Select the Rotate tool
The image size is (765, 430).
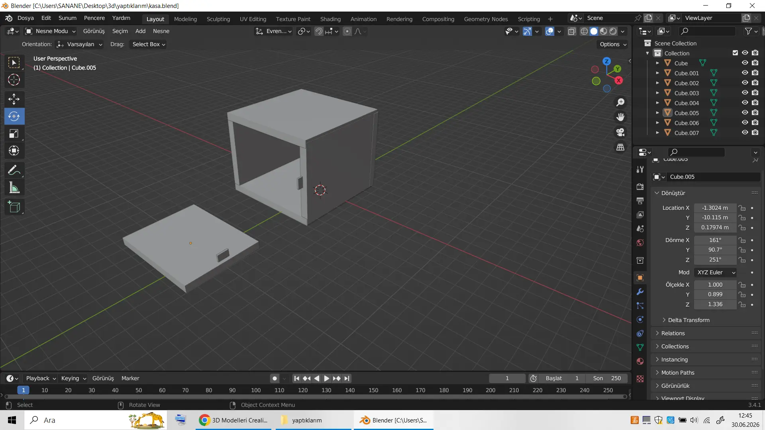pyautogui.click(x=14, y=116)
